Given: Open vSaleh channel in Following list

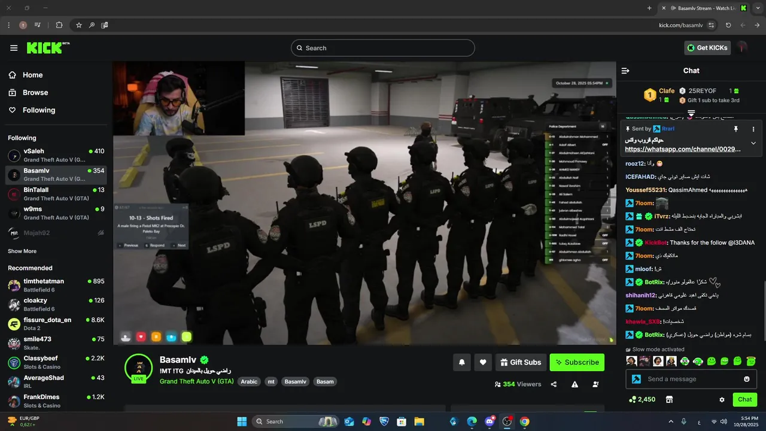Looking at the screenshot, I should coord(56,155).
